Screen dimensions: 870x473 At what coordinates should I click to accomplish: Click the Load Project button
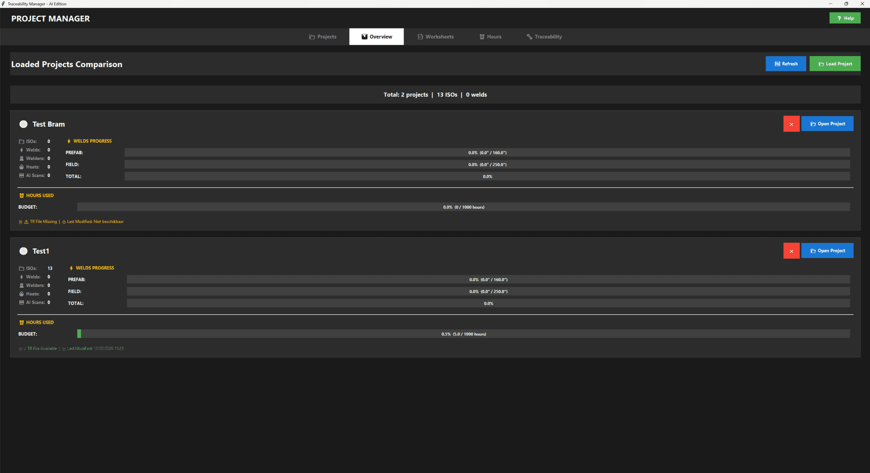pyautogui.click(x=834, y=63)
